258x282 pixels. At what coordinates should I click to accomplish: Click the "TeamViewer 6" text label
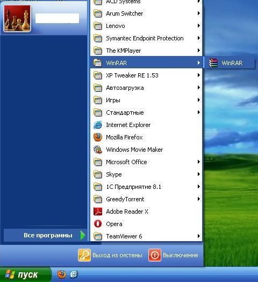click(x=124, y=236)
